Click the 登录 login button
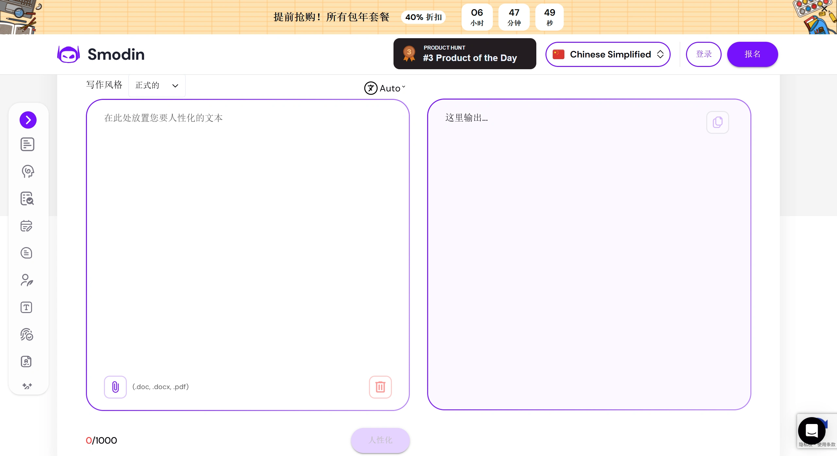Viewport: 837px width, 456px height. [704, 54]
